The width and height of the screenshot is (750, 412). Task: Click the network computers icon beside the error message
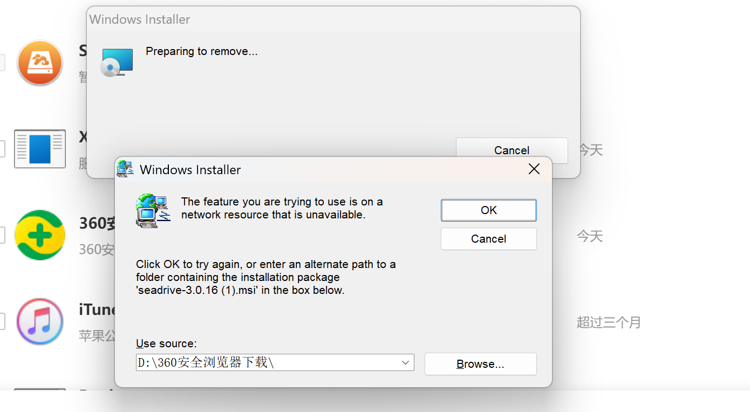[x=153, y=211]
